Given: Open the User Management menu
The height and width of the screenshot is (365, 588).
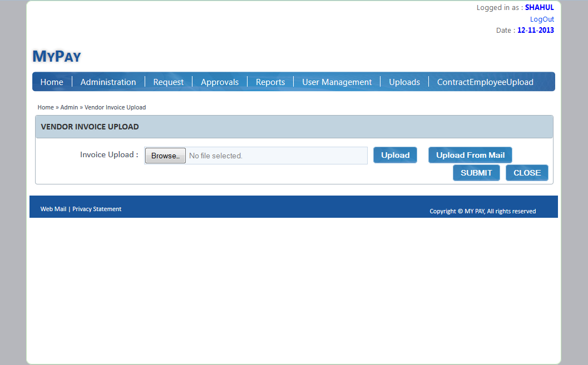Looking at the screenshot, I should [337, 82].
